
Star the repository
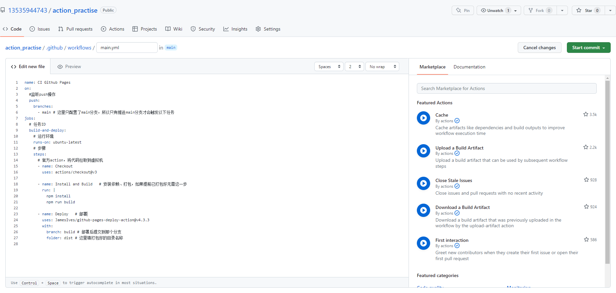(x=588, y=10)
